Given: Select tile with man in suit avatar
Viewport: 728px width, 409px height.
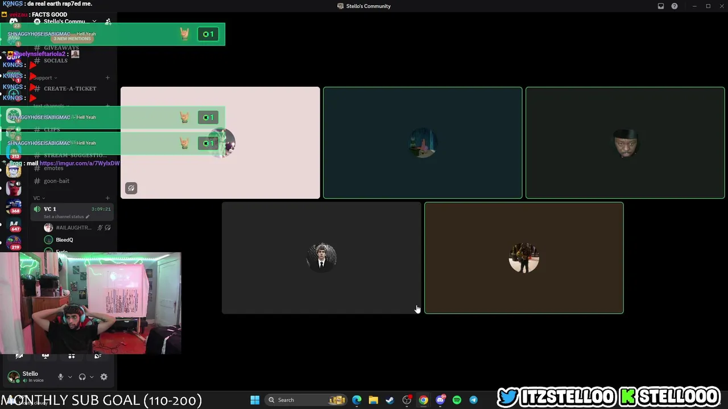Looking at the screenshot, I should pyautogui.click(x=321, y=258).
